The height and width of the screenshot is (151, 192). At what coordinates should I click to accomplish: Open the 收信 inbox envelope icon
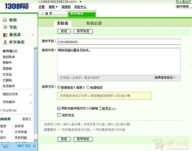(x=5, y=20)
